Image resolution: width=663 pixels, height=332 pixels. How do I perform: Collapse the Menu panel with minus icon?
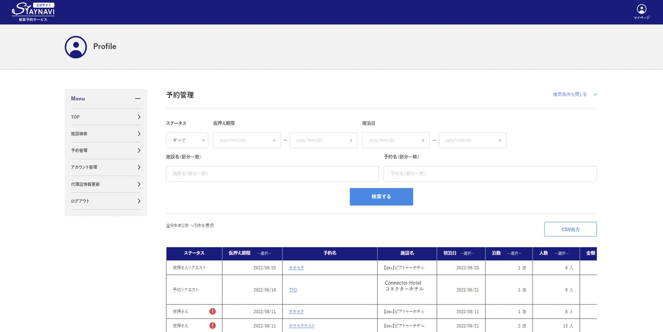tap(138, 99)
